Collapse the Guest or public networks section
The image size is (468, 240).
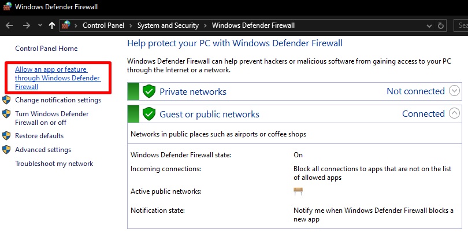pyautogui.click(x=454, y=113)
